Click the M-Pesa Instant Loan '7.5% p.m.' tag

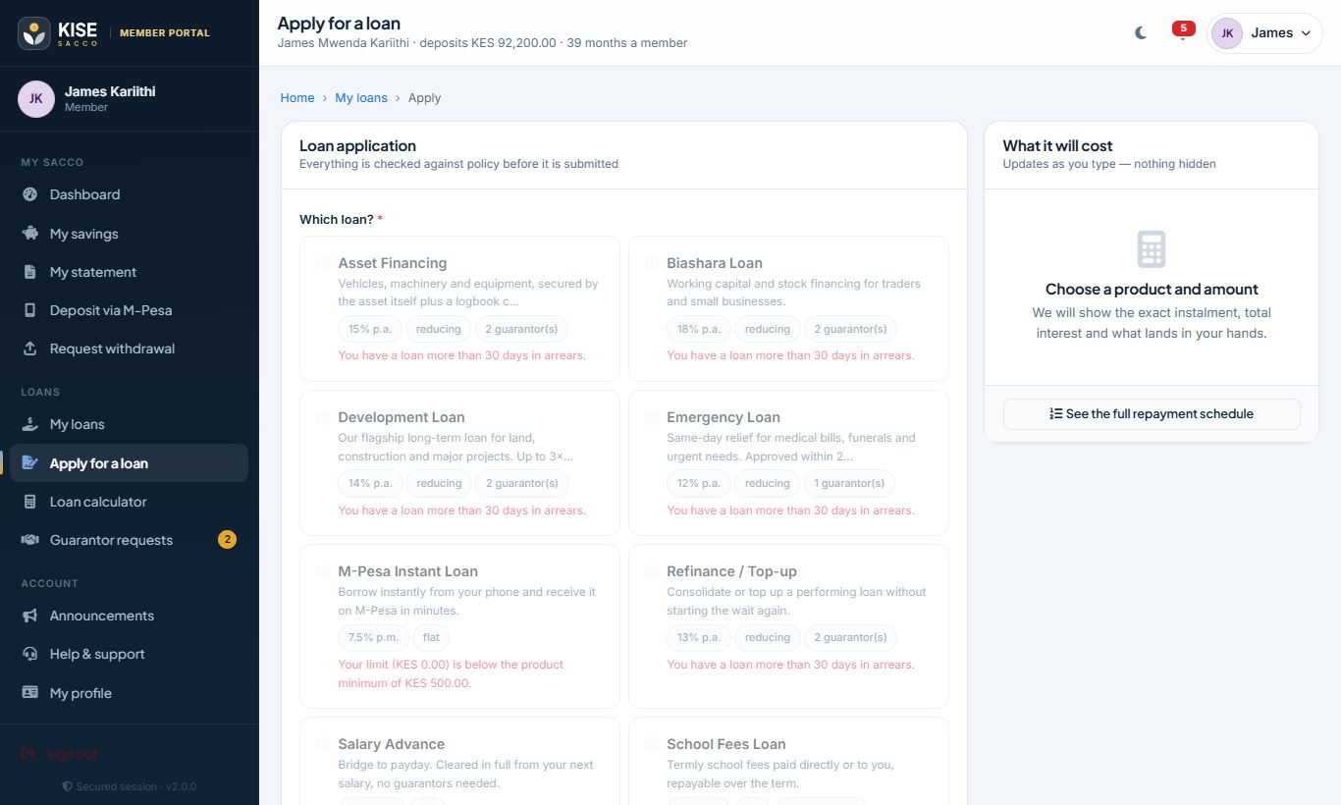click(373, 637)
